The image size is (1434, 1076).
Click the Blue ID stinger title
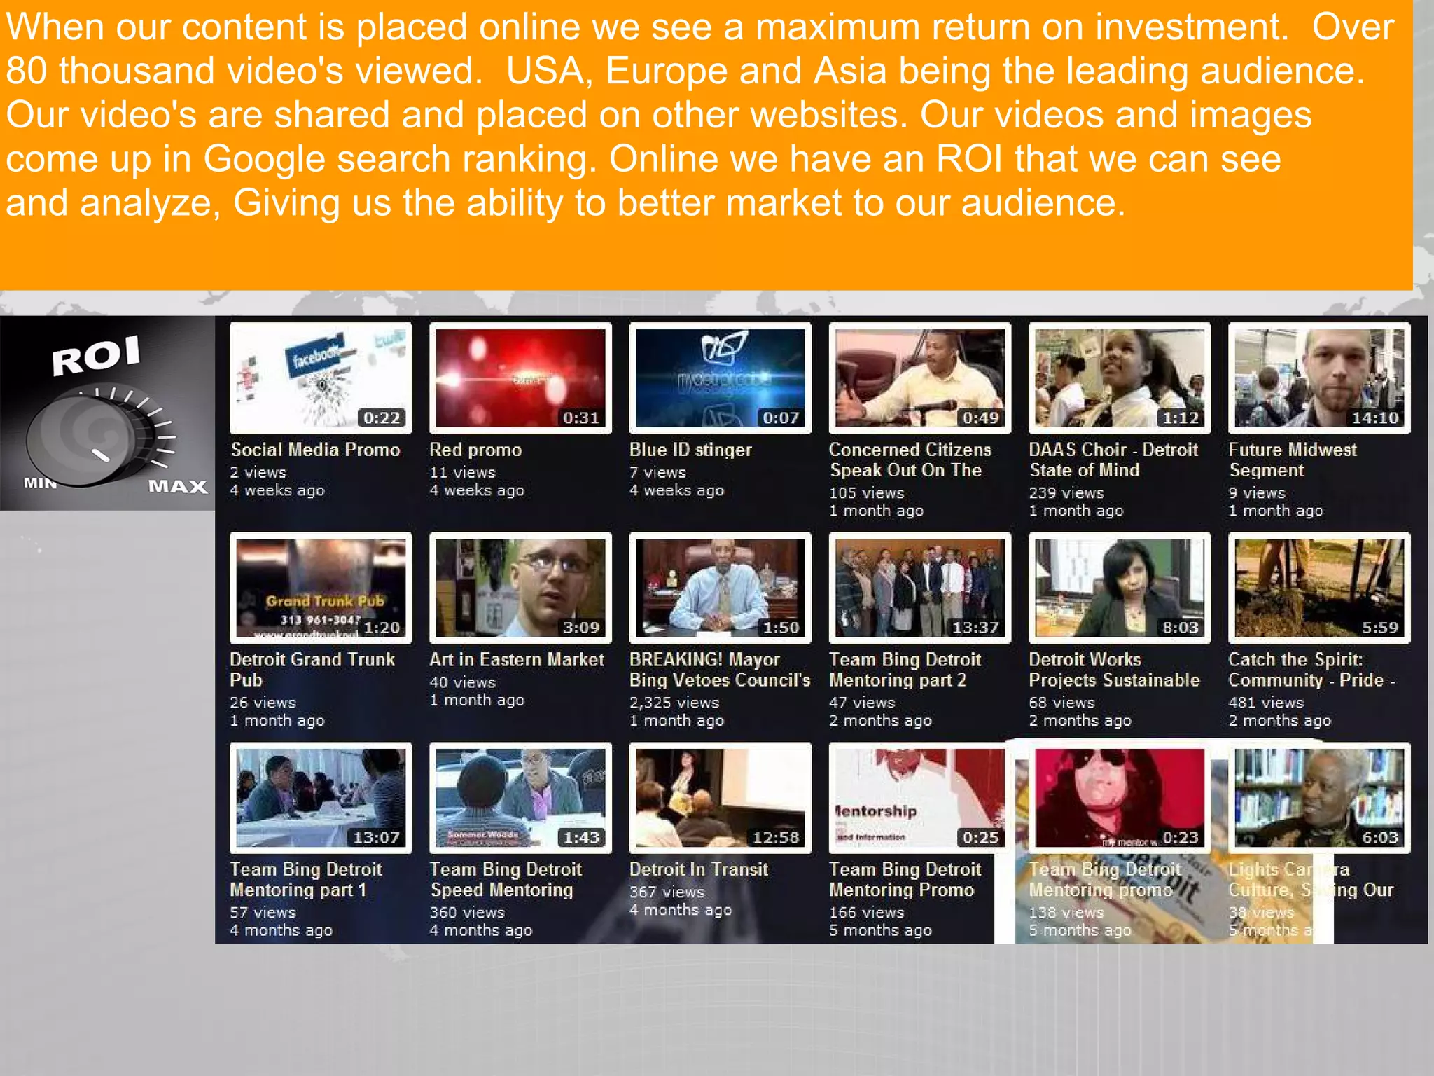(x=690, y=450)
